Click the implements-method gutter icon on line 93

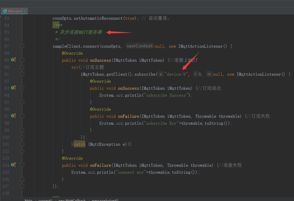[13, 88]
